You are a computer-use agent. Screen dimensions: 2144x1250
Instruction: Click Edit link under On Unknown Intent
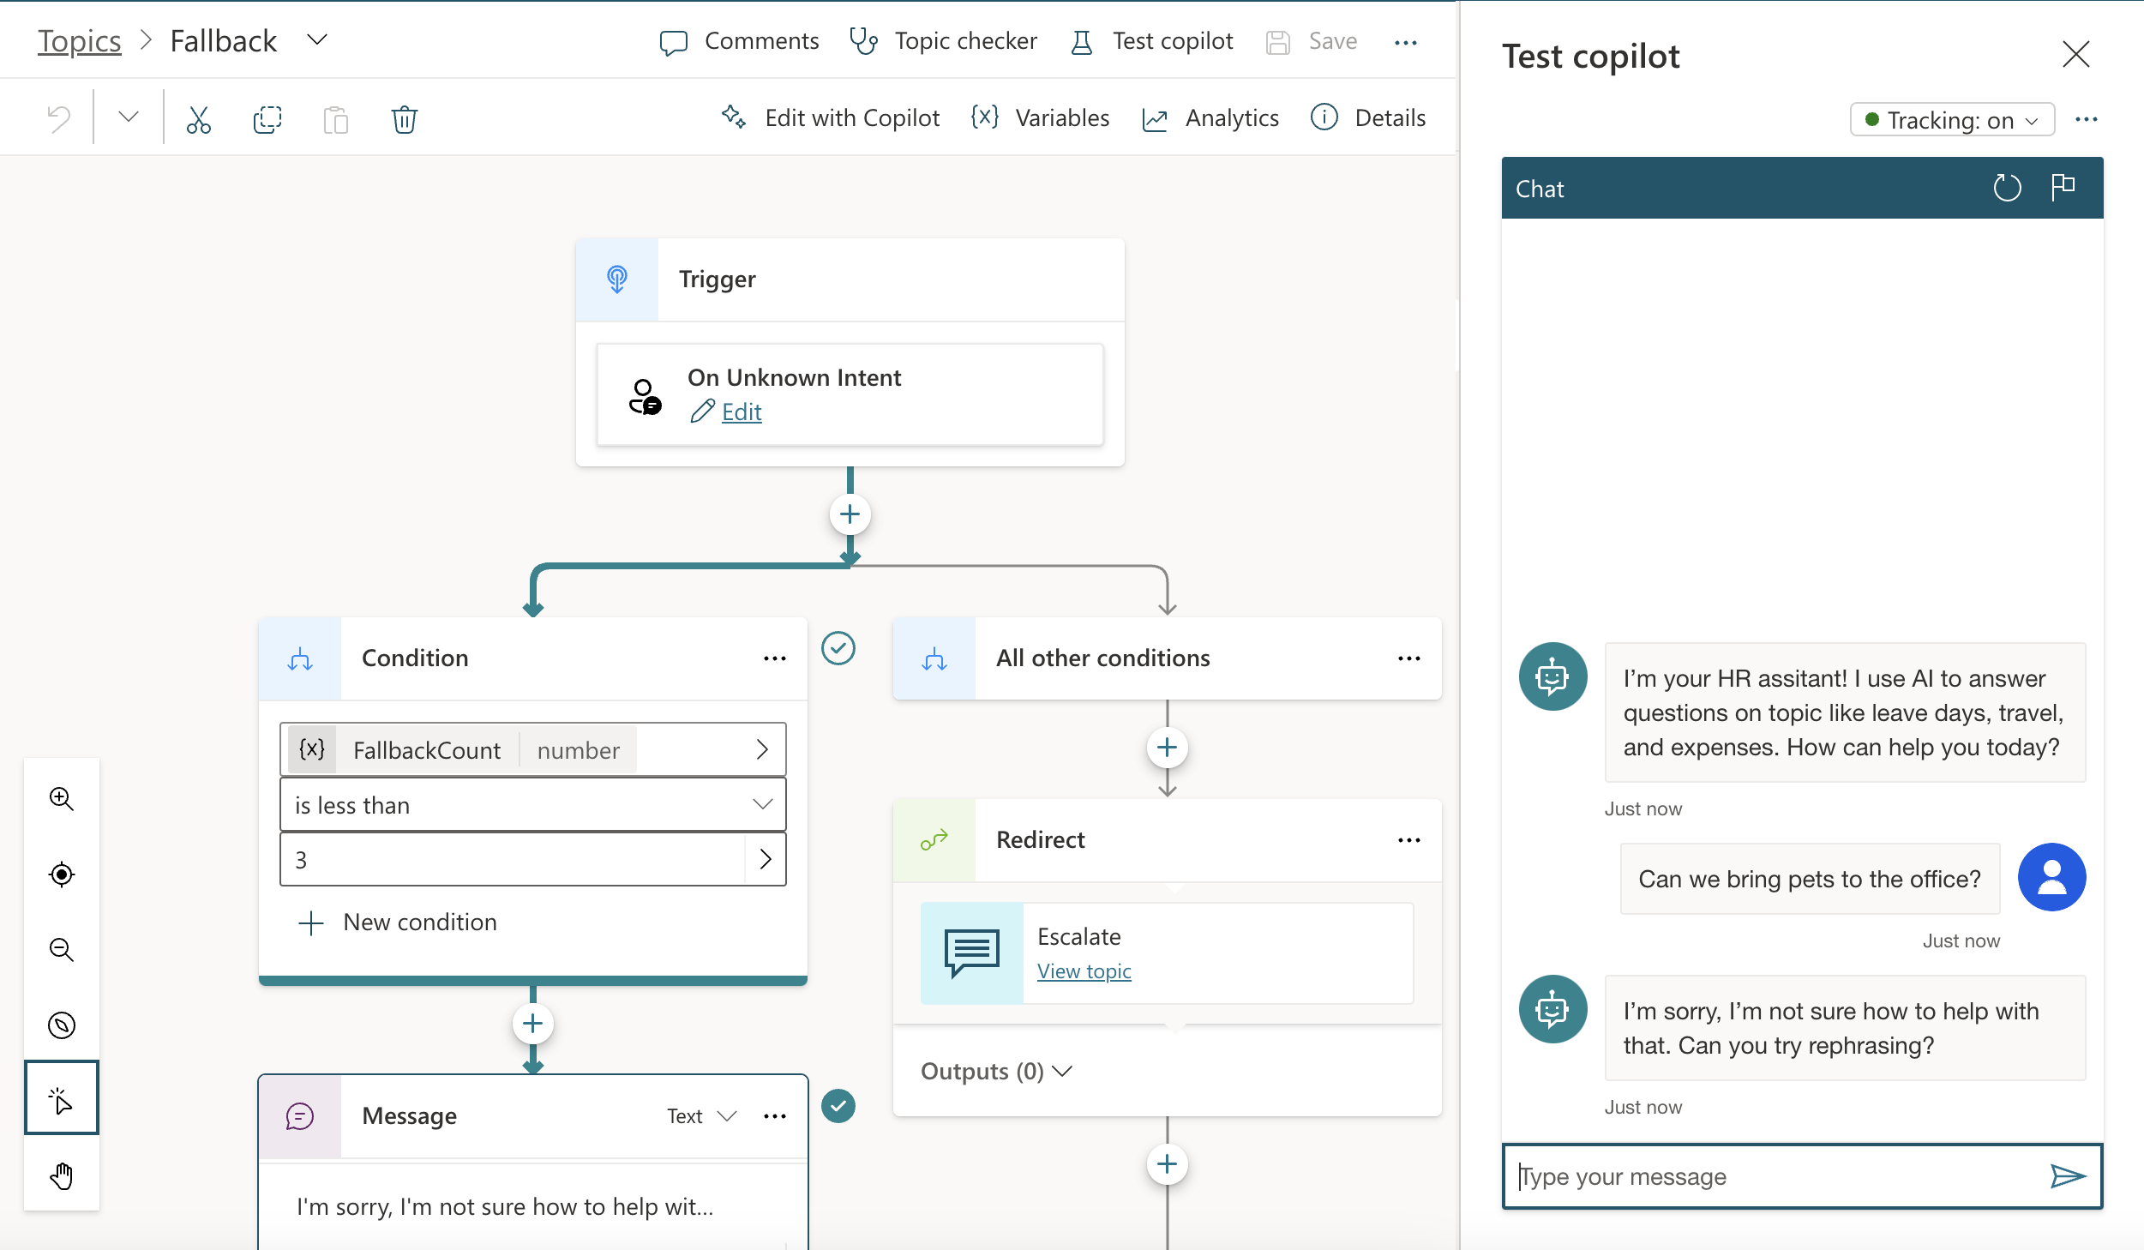click(x=741, y=411)
